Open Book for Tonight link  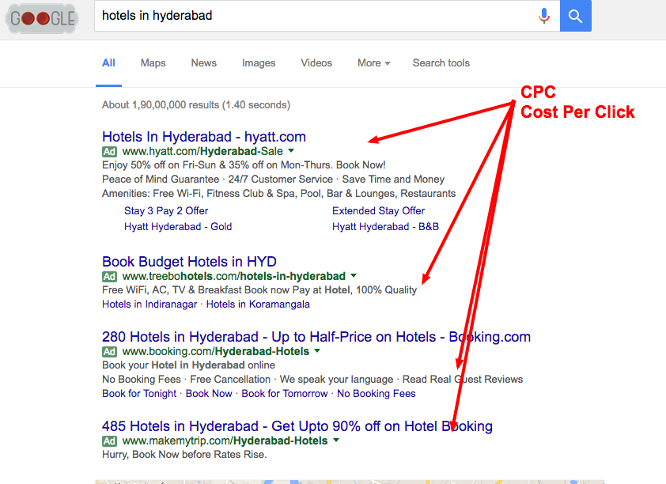(139, 394)
